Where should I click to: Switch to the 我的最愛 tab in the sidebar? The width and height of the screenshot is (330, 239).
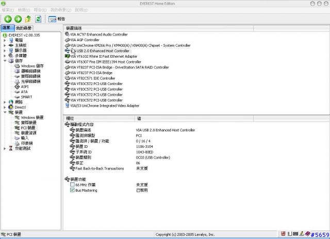[24, 28]
